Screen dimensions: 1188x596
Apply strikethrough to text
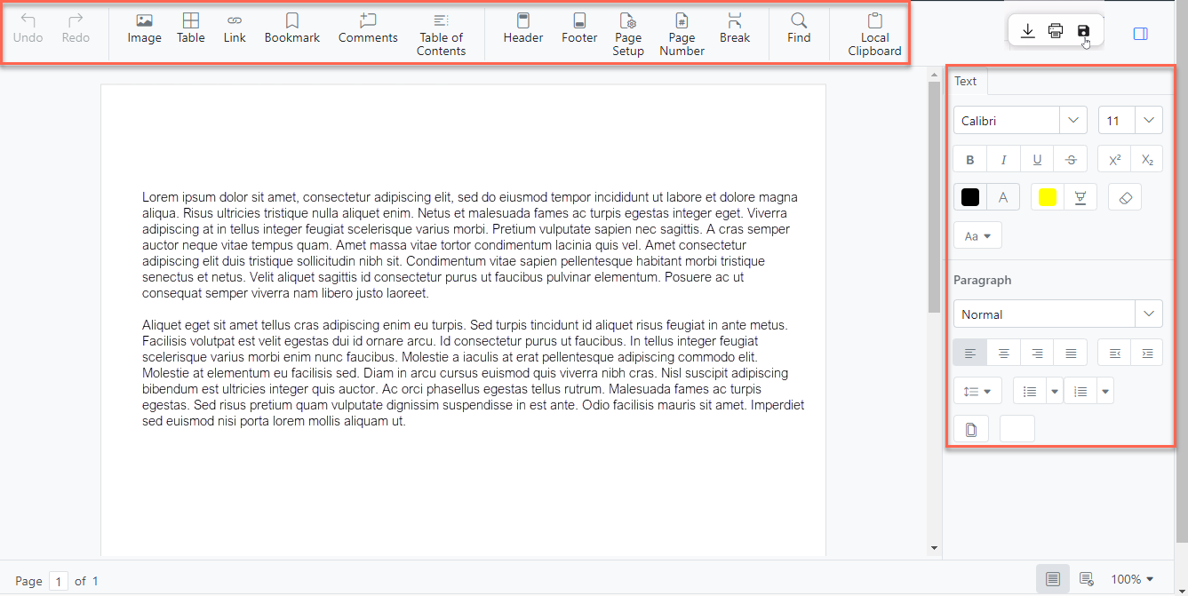pyautogui.click(x=1070, y=158)
